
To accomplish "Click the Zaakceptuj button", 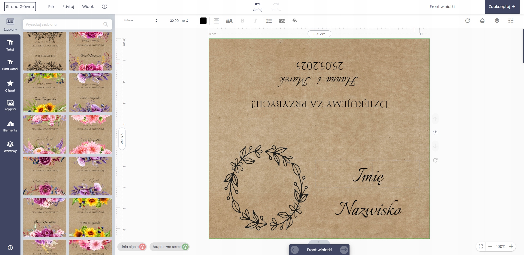I will pos(502,7).
